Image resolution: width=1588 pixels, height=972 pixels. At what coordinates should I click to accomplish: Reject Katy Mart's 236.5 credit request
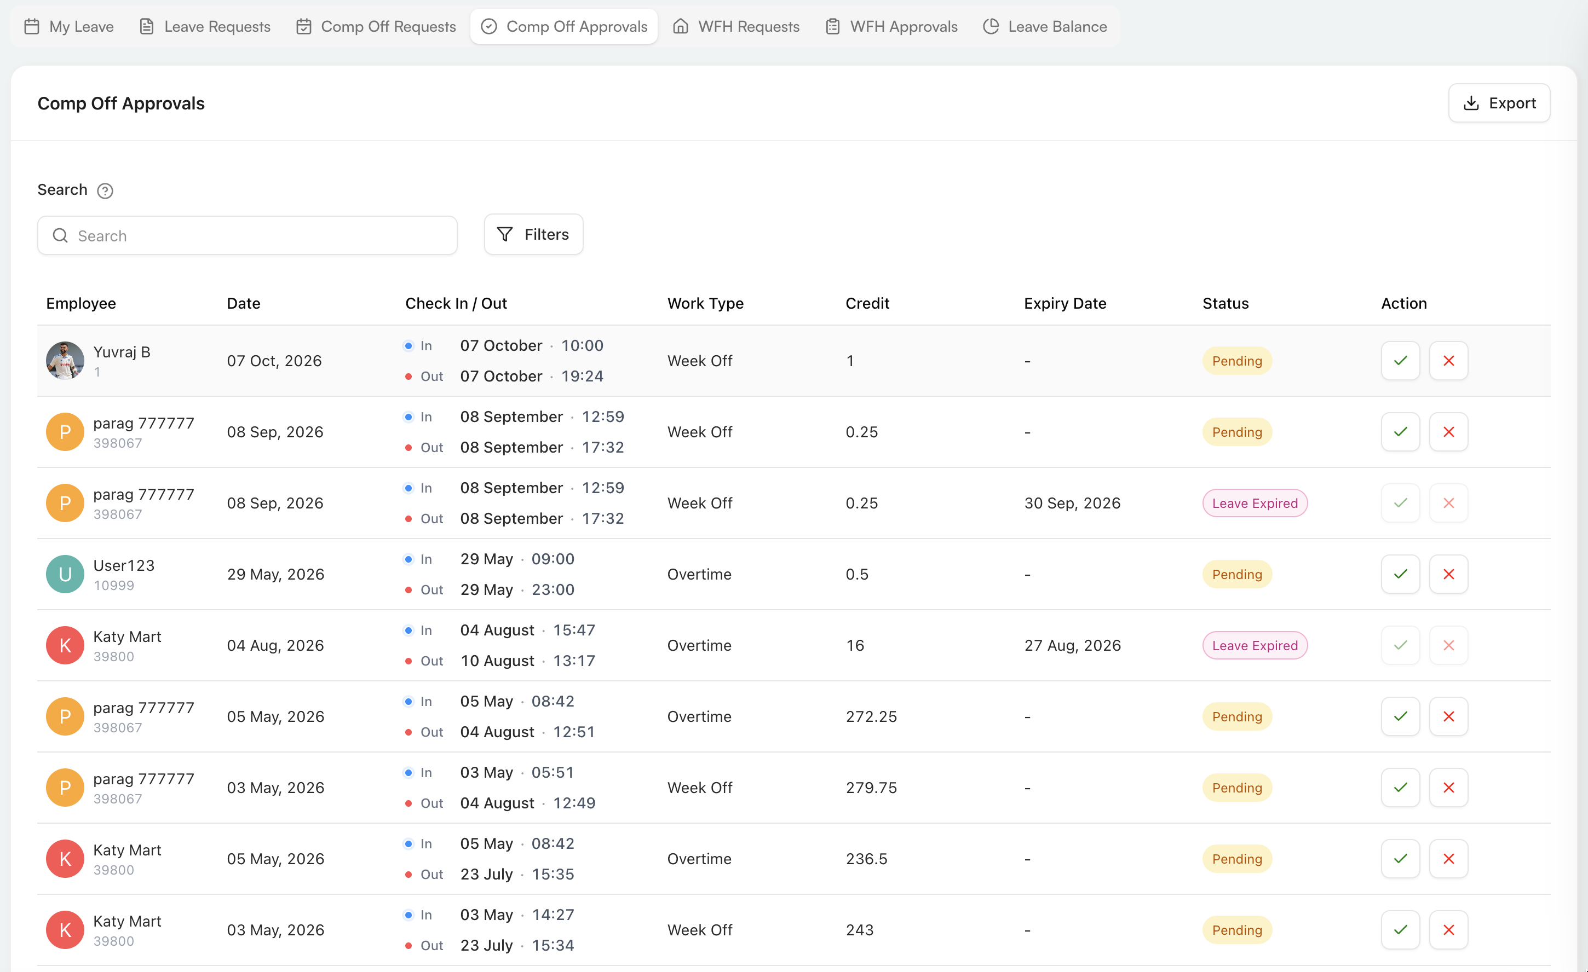[x=1448, y=859]
